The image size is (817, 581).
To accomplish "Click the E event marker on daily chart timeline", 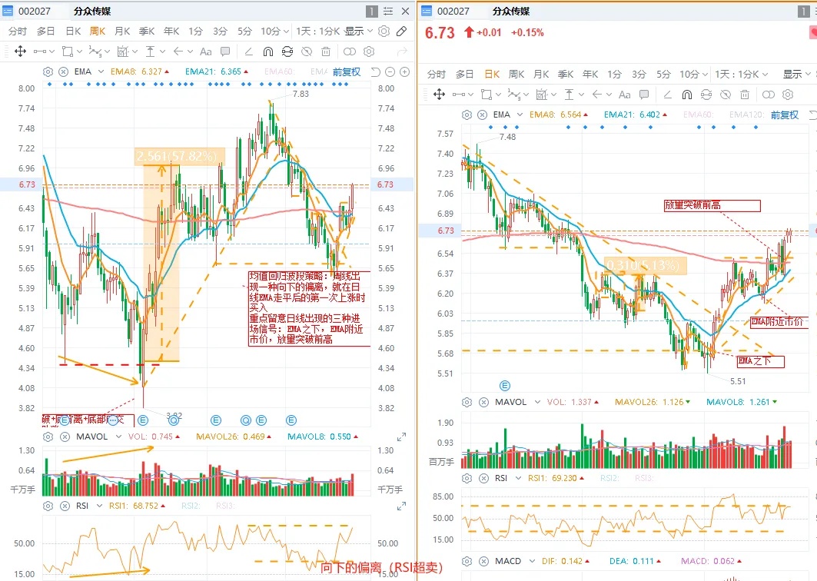I will click(x=505, y=385).
